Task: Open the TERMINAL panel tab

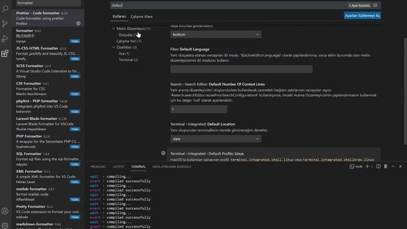Action: 139,167
